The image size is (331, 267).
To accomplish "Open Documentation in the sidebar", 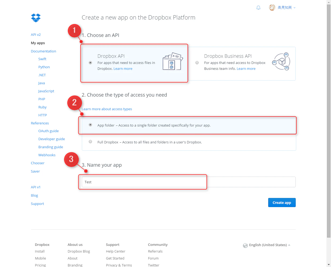I will point(44,51).
